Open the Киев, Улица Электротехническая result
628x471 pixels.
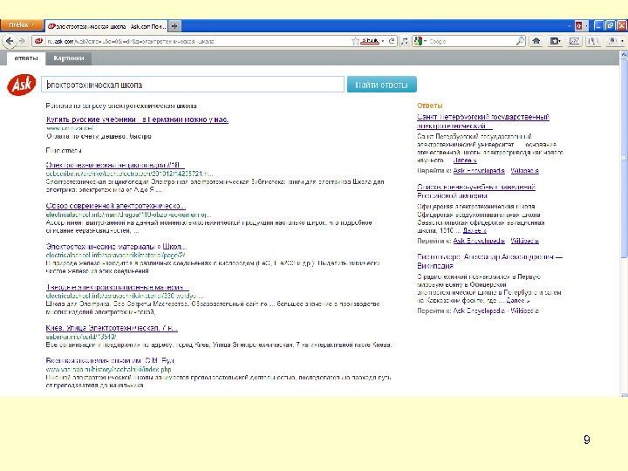coord(112,328)
